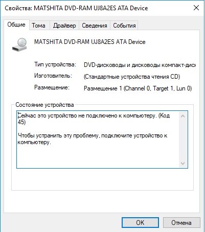Viewport: 205px width, 232px height.
Task: Click the dialog title bar text Свойства
Action: [76, 8]
